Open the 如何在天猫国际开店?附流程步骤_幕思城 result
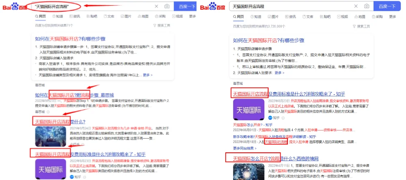This screenshot has height=180, width=406. [74, 95]
